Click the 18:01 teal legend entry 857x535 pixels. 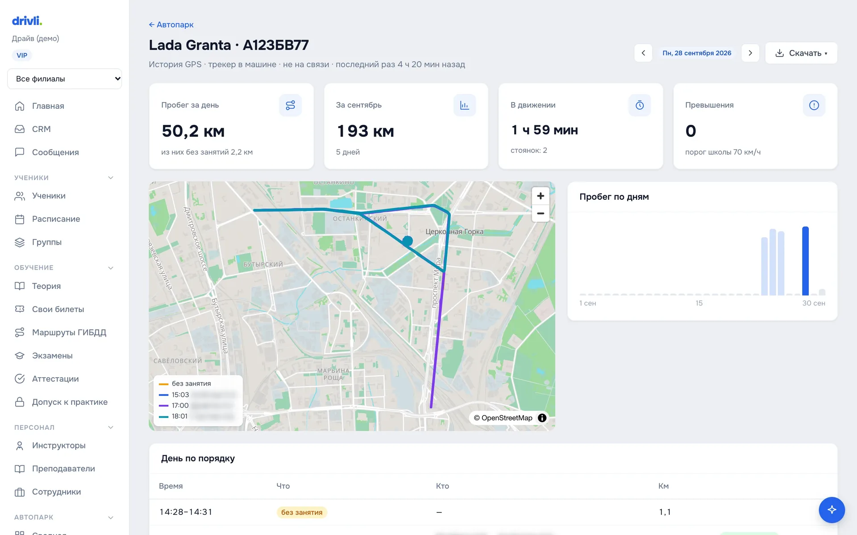click(x=197, y=416)
